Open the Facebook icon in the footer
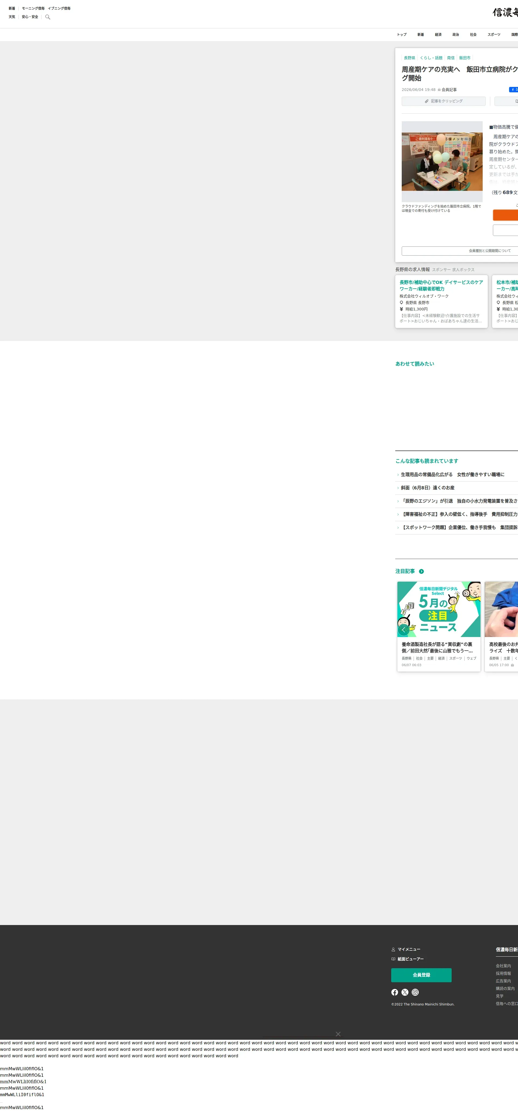This screenshot has height=1111, width=518. pos(395,993)
